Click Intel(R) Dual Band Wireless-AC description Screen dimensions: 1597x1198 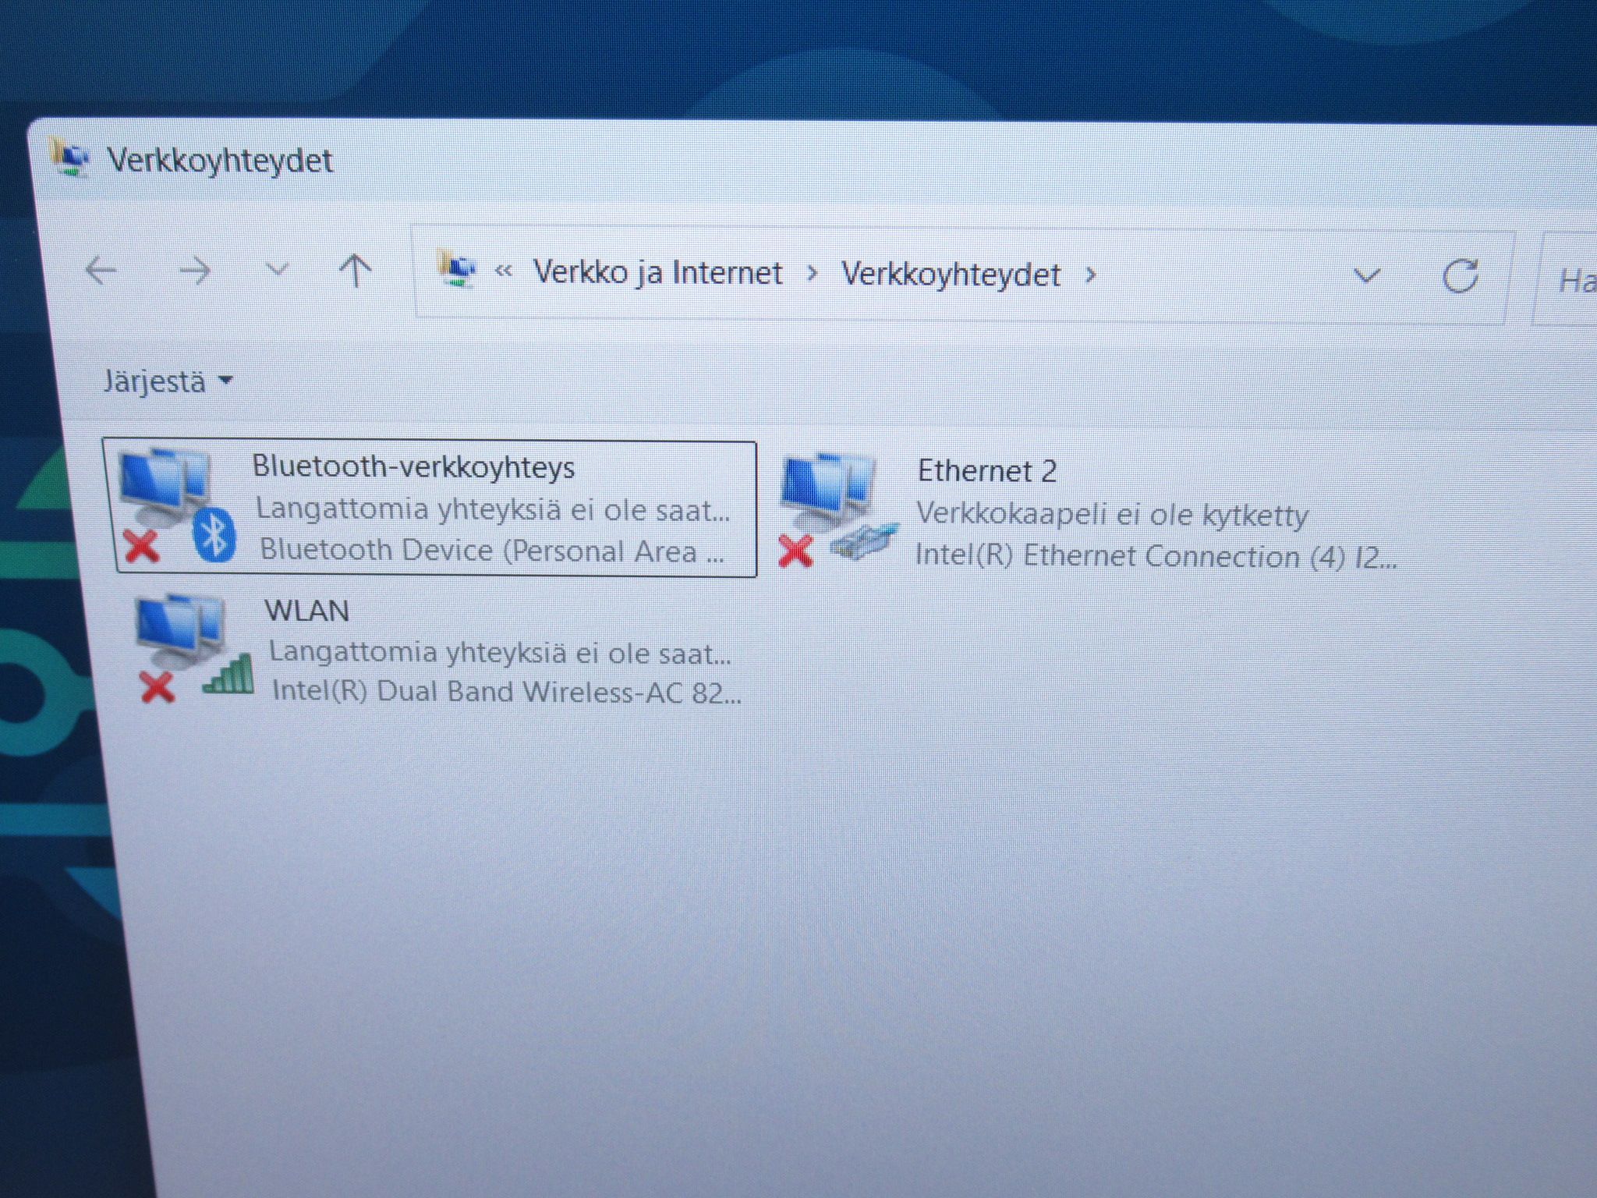[506, 692]
